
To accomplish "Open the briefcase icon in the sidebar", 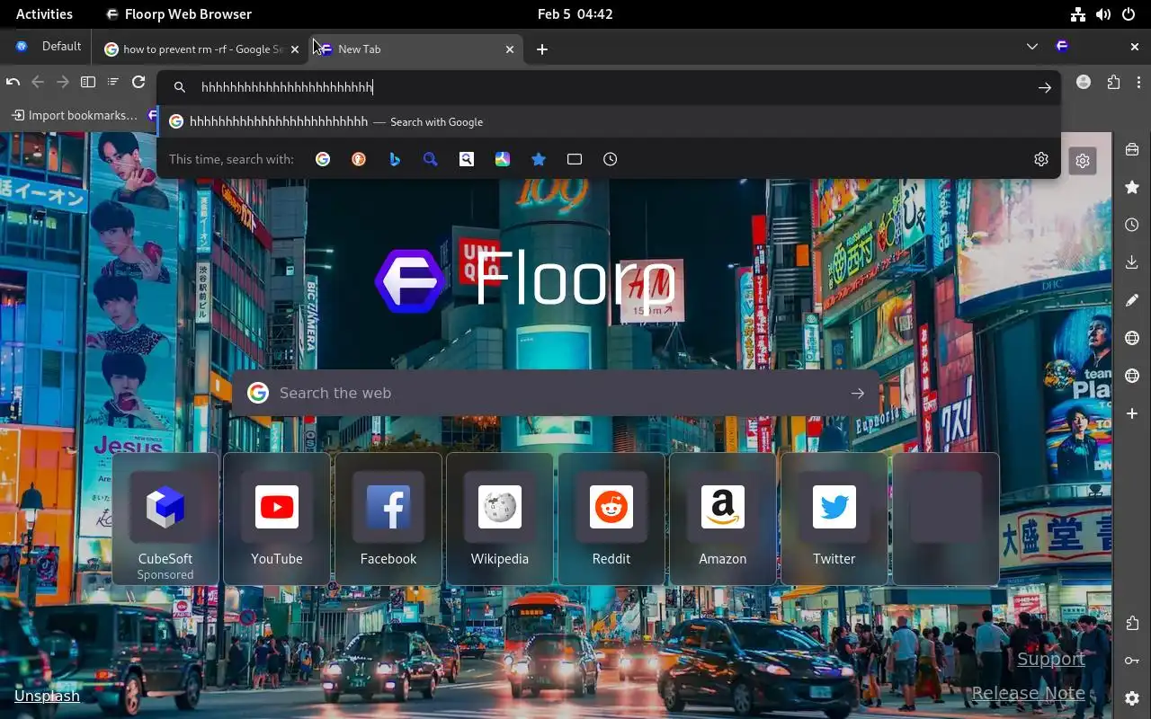I will [x=1132, y=149].
